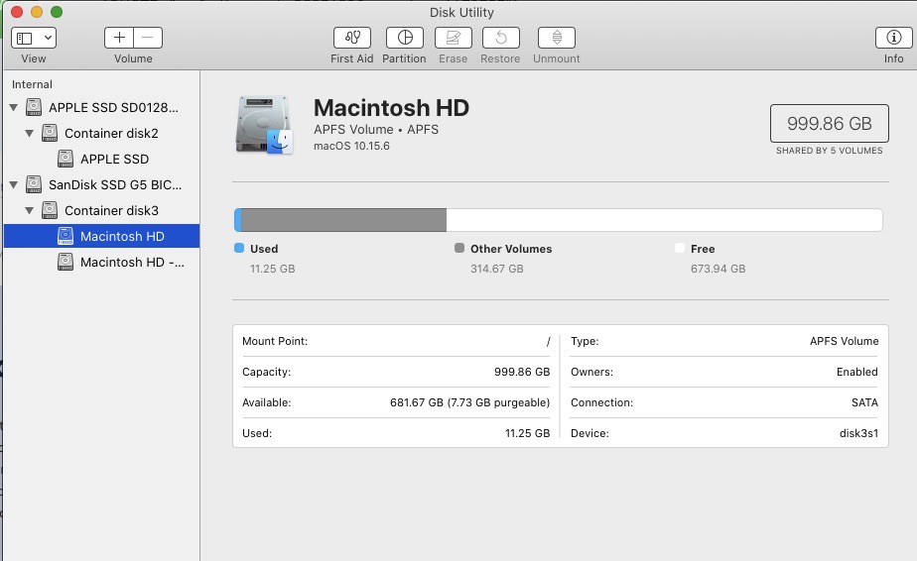The image size is (917, 561).
Task: Click the gray Other Volumes bar segment
Action: coord(343,220)
